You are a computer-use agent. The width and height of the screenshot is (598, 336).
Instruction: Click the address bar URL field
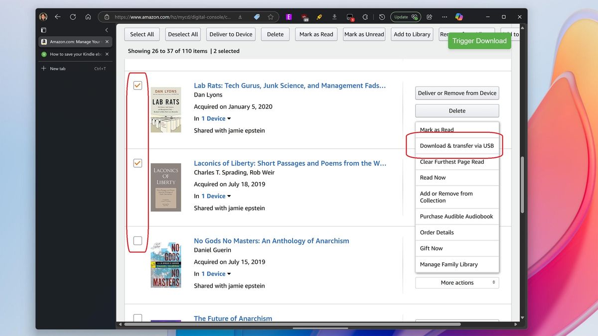pyautogui.click(x=172, y=16)
